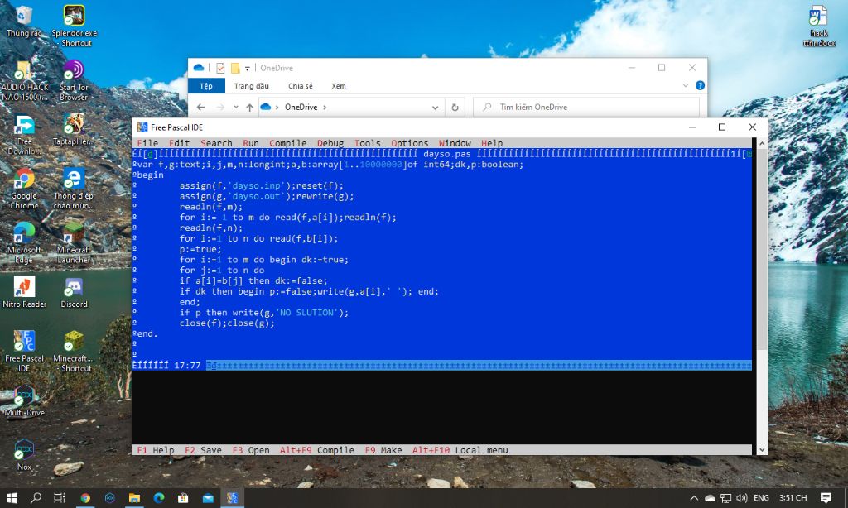This screenshot has width=848, height=508.
Task: Click the Free Pascal IDE title bar icon
Action: click(x=142, y=127)
